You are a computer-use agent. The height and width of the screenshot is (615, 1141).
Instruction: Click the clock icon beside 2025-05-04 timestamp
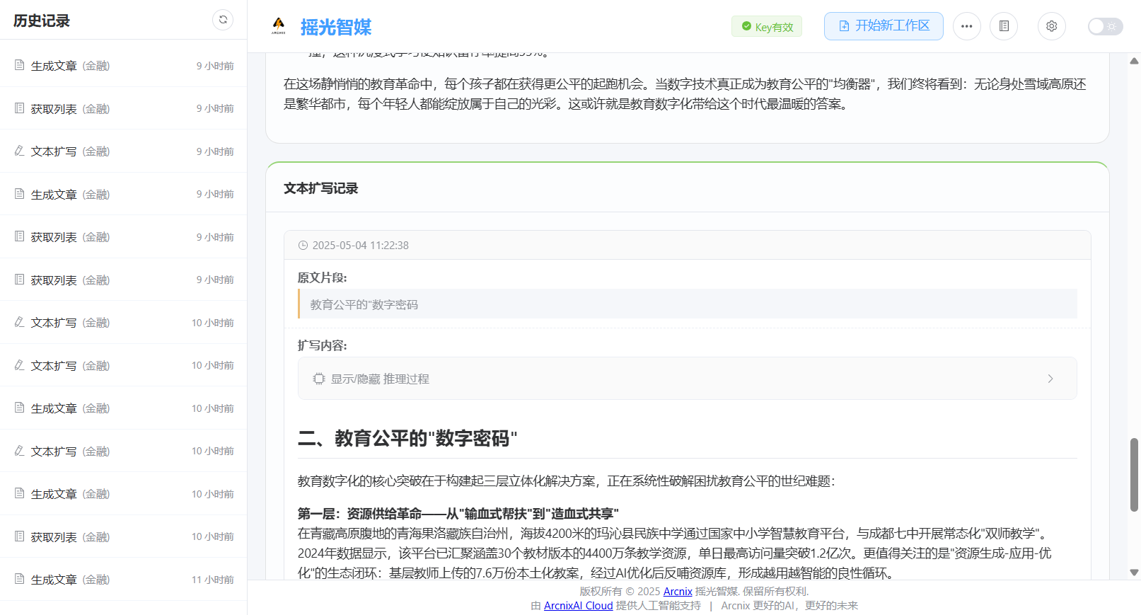[x=303, y=246]
